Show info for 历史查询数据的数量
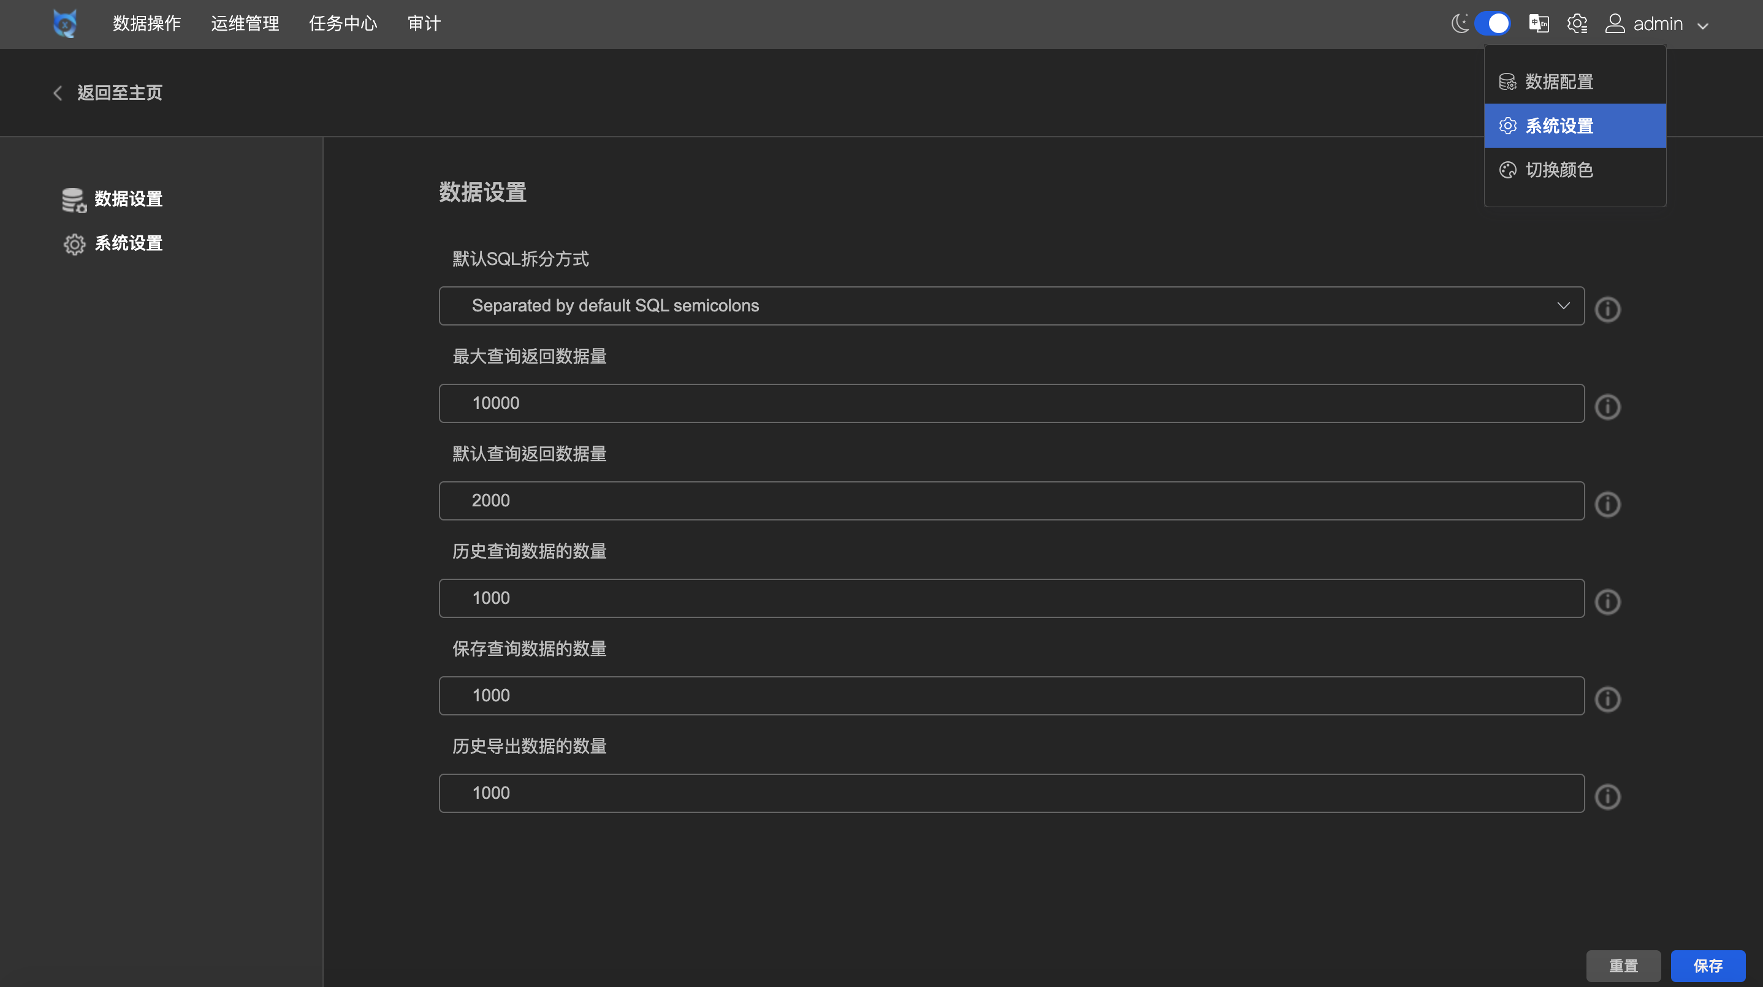This screenshot has height=987, width=1763. pyautogui.click(x=1607, y=601)
